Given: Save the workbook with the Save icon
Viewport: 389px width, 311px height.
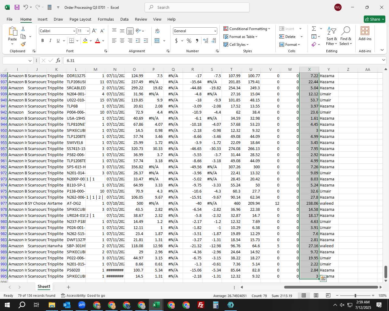Looking at the screenshot, I should click(x=17, y=7).
